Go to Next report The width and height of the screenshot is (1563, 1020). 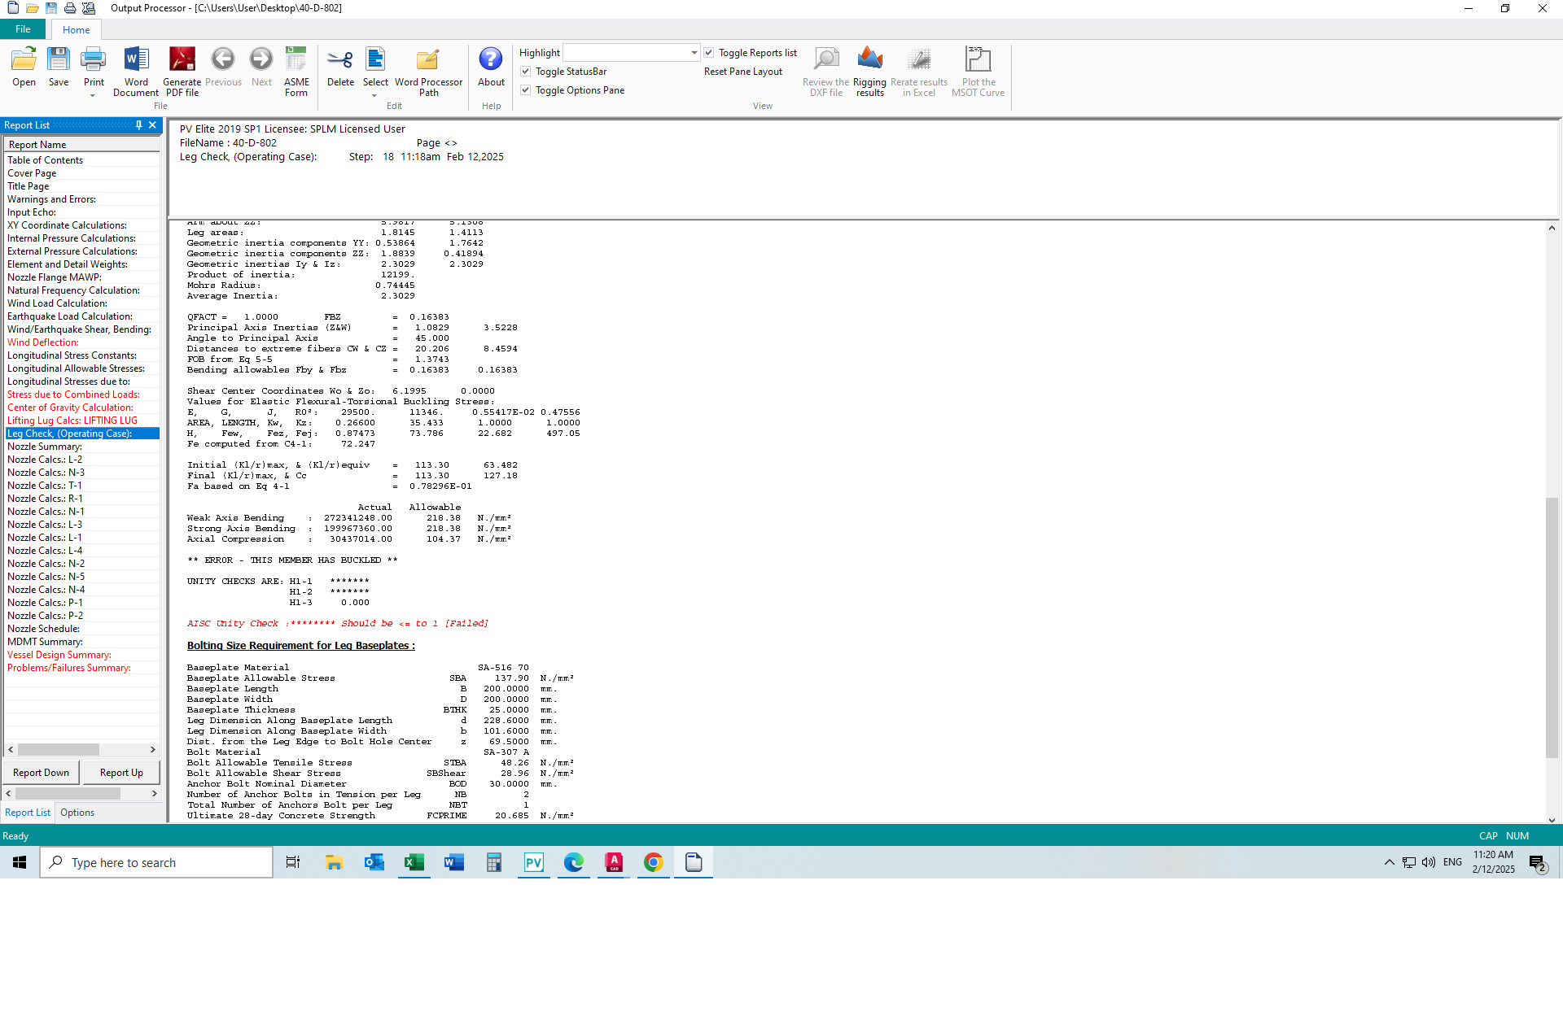coord(261,67)
